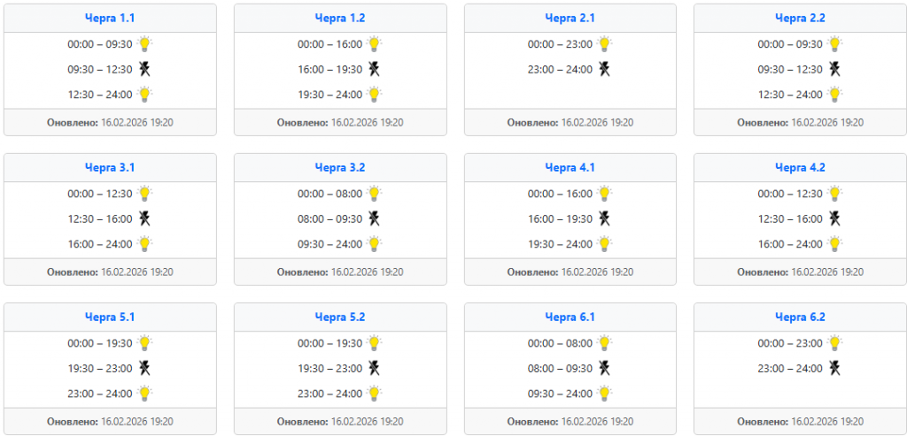Click the Черга 6.2 title link

click(x=800, y=317)
